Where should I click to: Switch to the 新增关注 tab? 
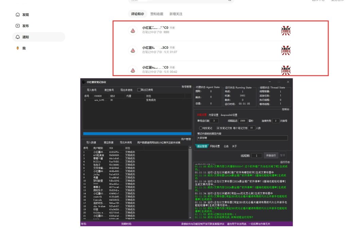tap(176, 14)
